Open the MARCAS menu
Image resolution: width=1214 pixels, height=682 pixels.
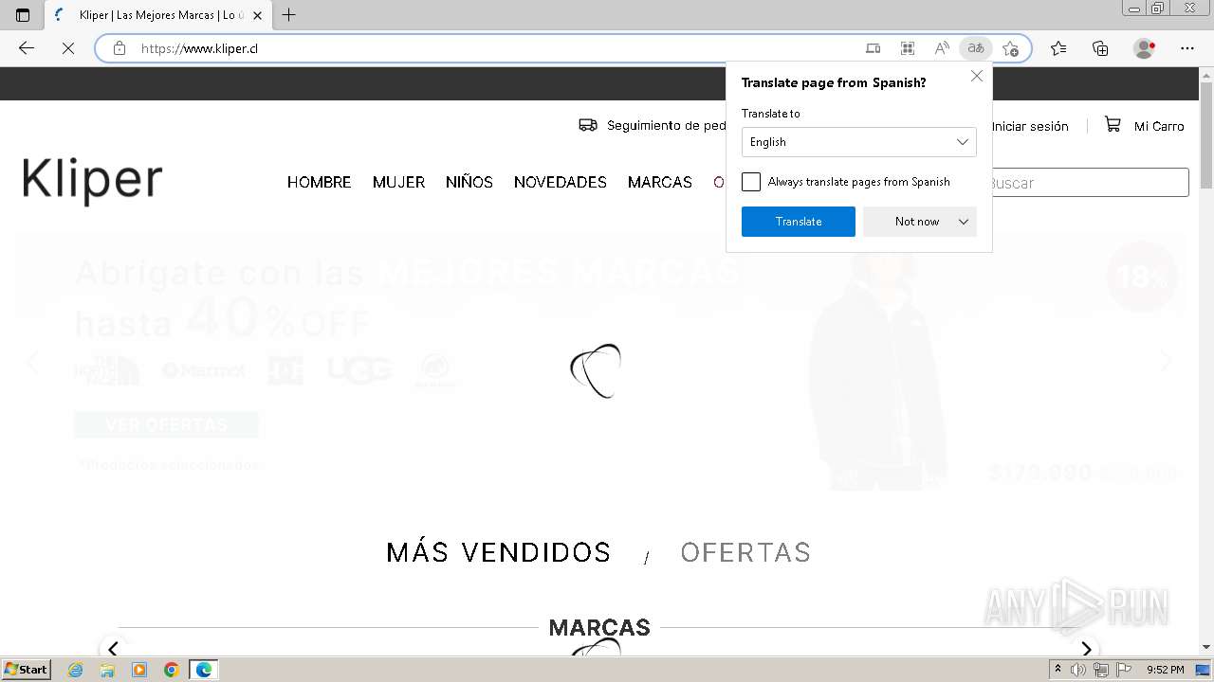[660, 182]
